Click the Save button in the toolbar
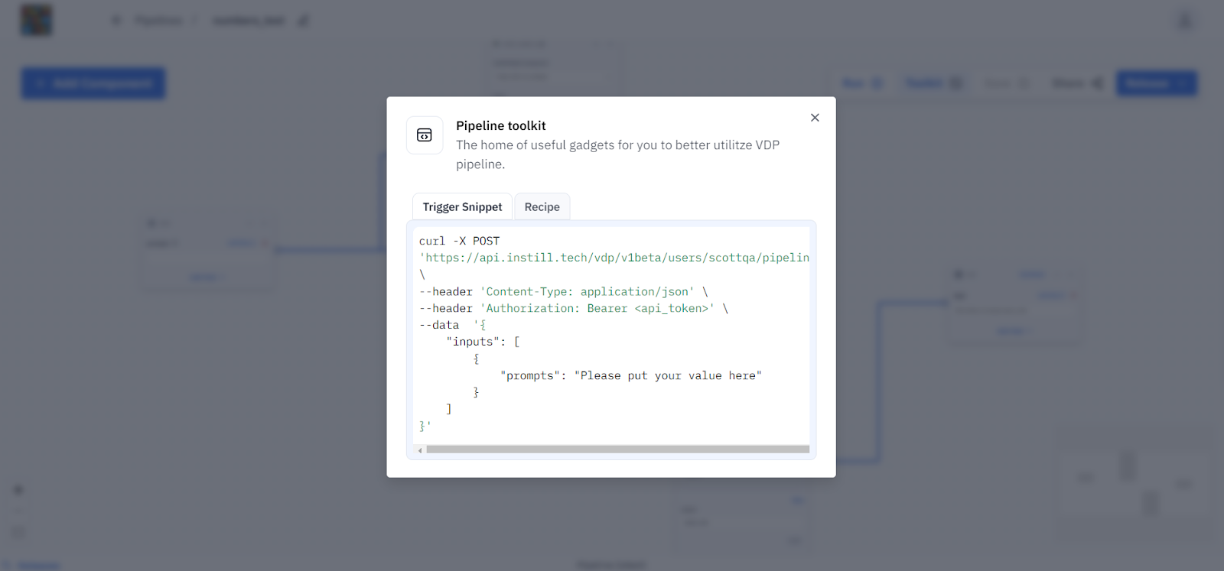This screenshot has height=571, width=1224. pyautogui.click(x=1006, y=83)
